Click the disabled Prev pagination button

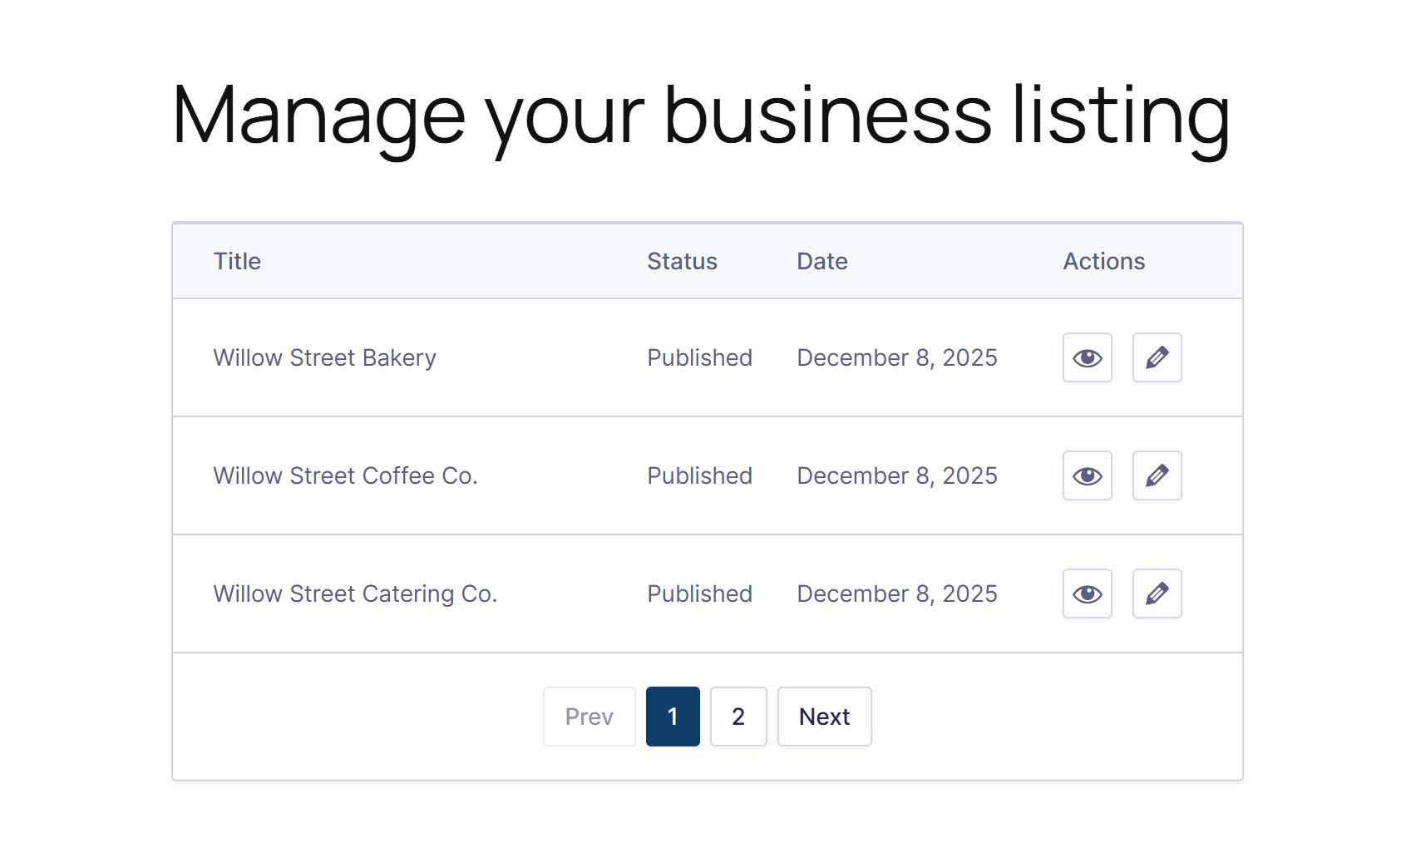[589, 717]
